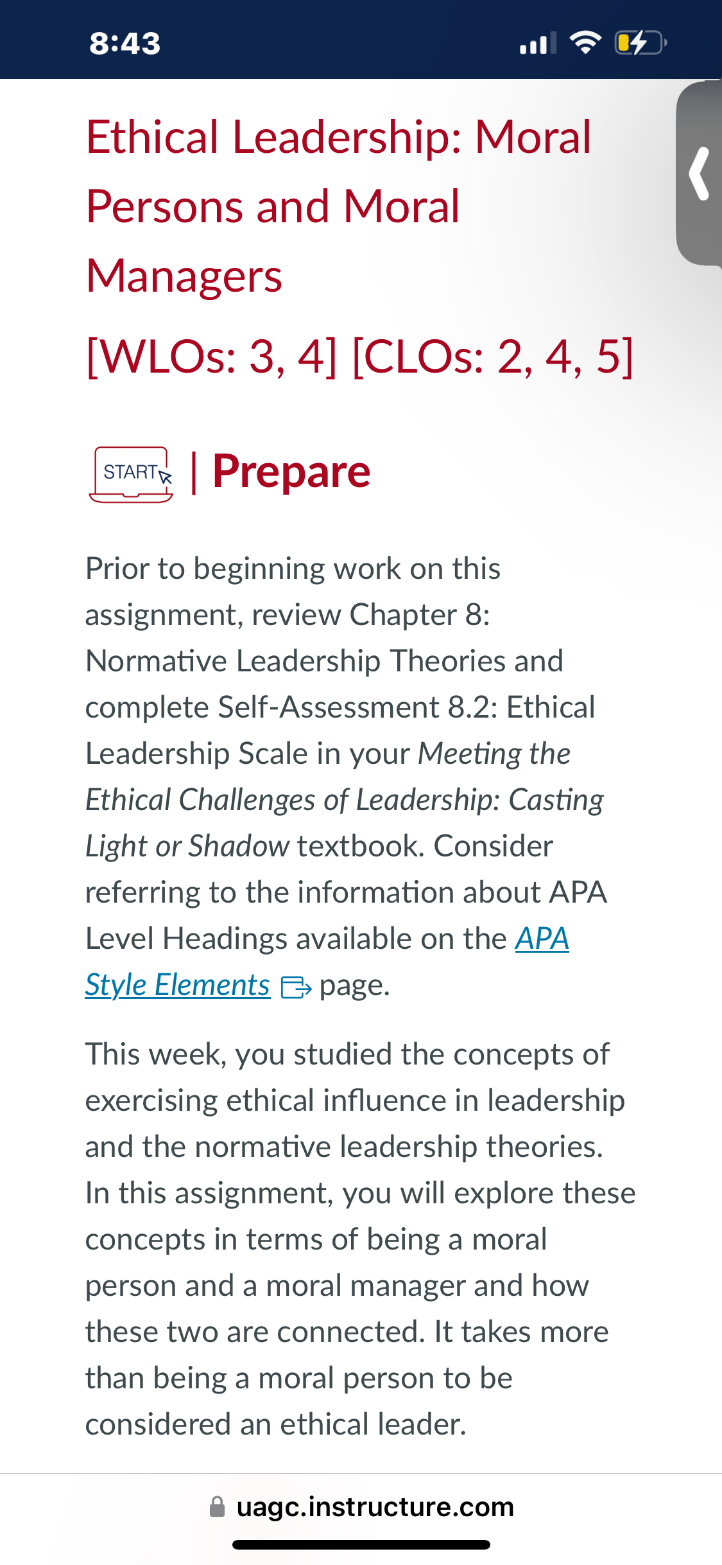Tap the WLOs and CLOs heading line

point(359,357)
